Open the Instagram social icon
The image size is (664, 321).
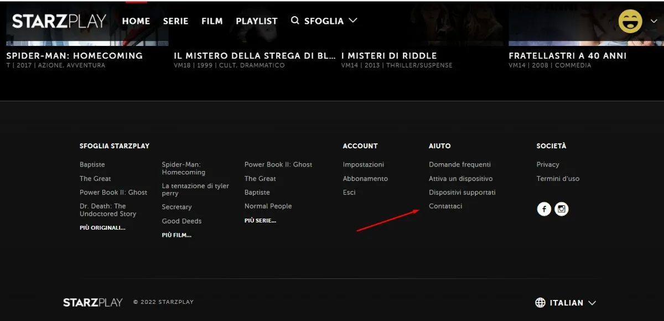562,209
